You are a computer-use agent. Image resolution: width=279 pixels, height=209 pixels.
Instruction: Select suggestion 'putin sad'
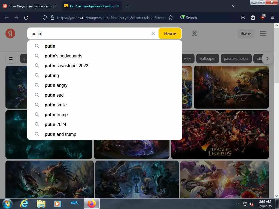click(x=105, y=95)
